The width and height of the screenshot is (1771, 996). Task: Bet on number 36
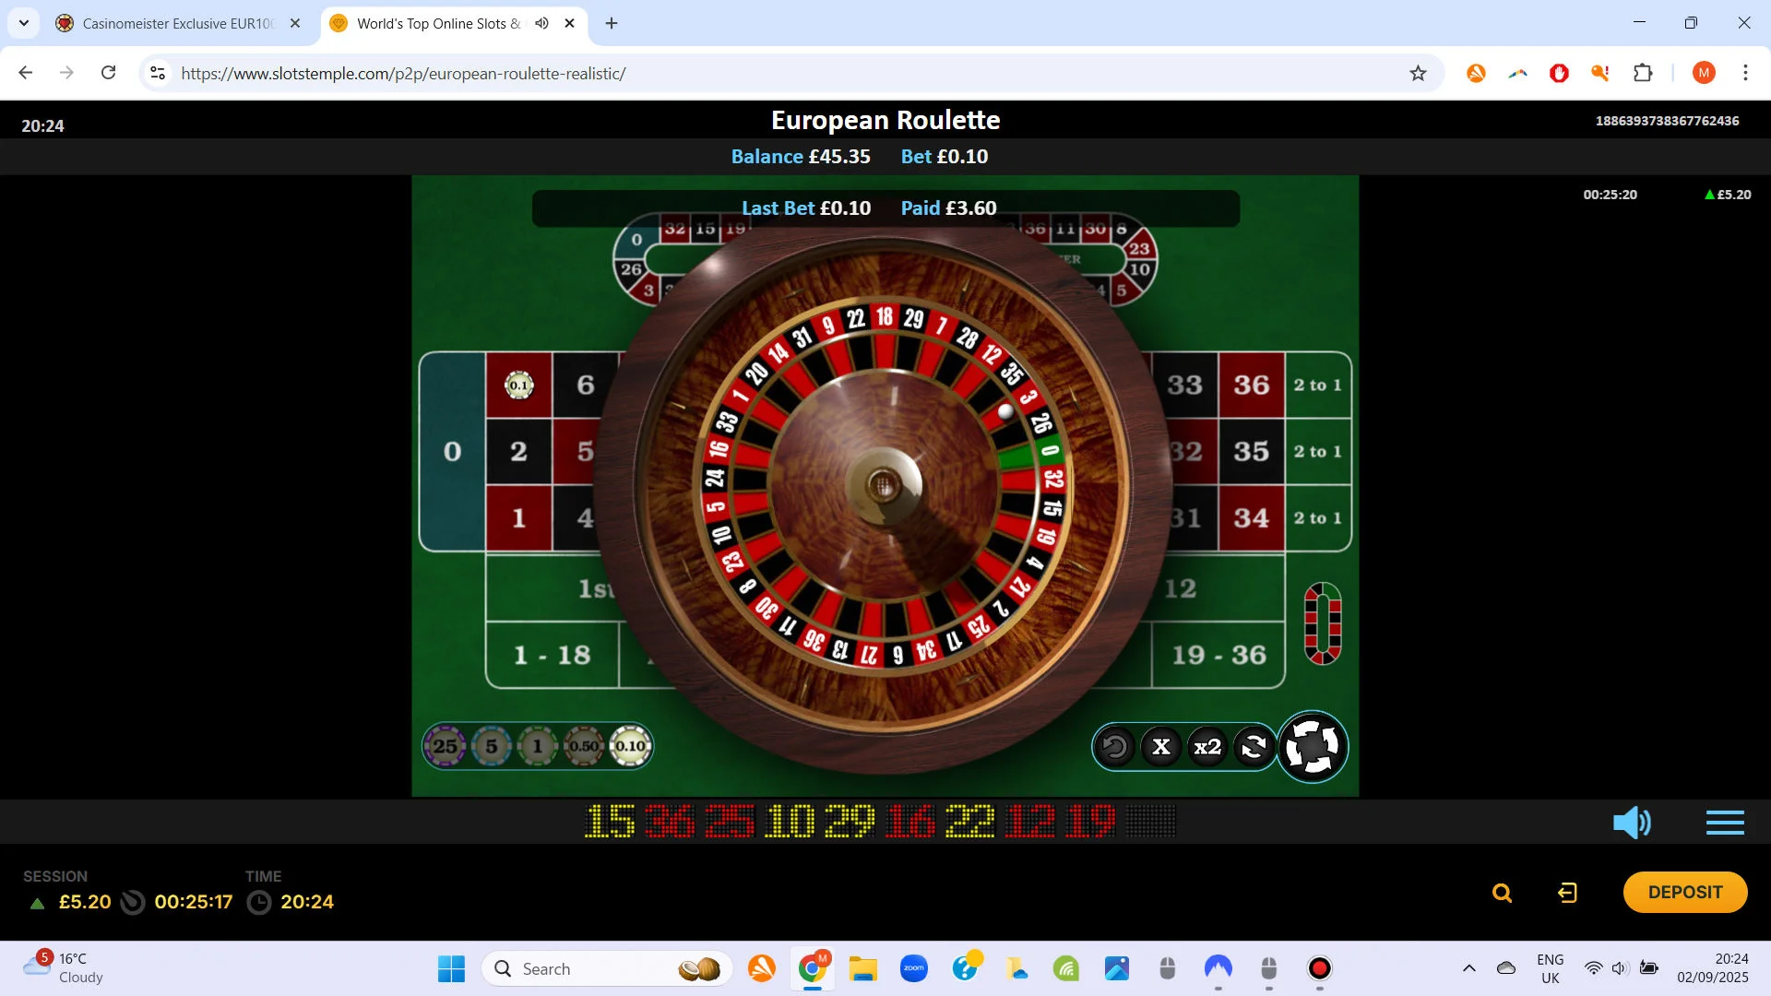click(x=1252, y=385)
